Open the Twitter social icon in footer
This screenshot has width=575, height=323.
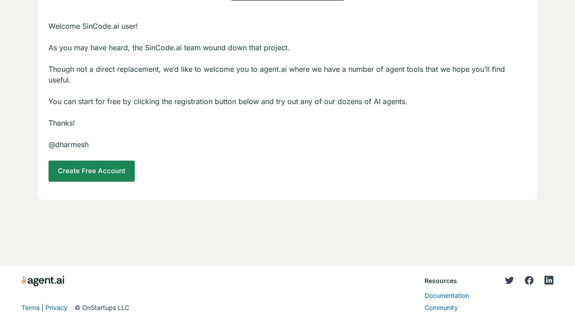(509, 280)
